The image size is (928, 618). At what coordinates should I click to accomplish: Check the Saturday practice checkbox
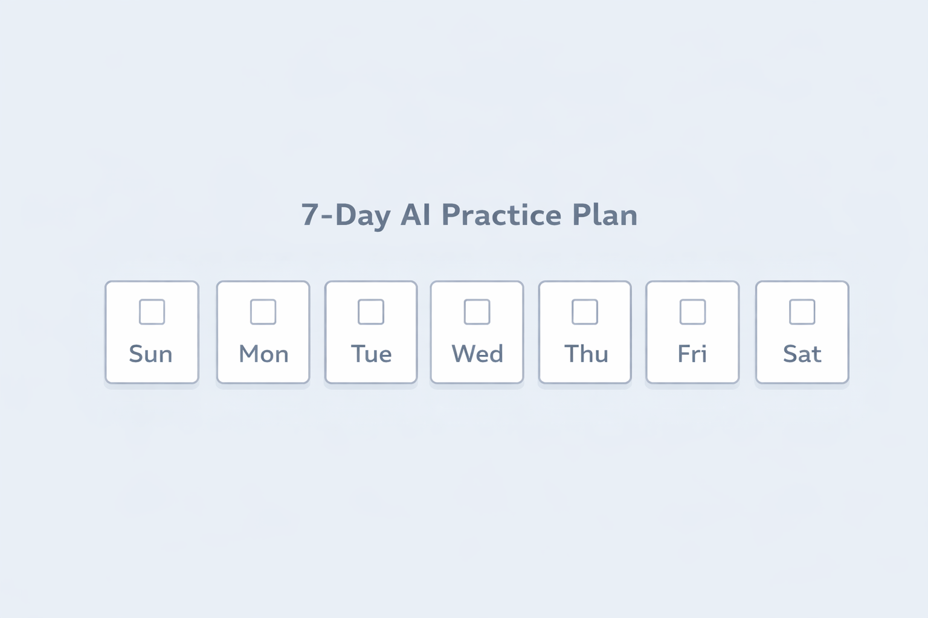(801, 312)
